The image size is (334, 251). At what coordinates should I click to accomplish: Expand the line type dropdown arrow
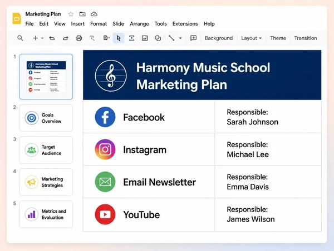coord(180,38)
